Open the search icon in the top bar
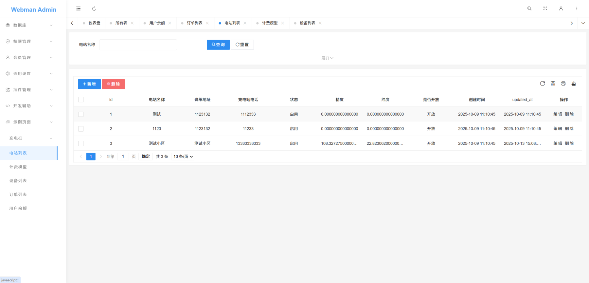Image resolution: width=589 pixels, height=283 pixels. (529, 9)
